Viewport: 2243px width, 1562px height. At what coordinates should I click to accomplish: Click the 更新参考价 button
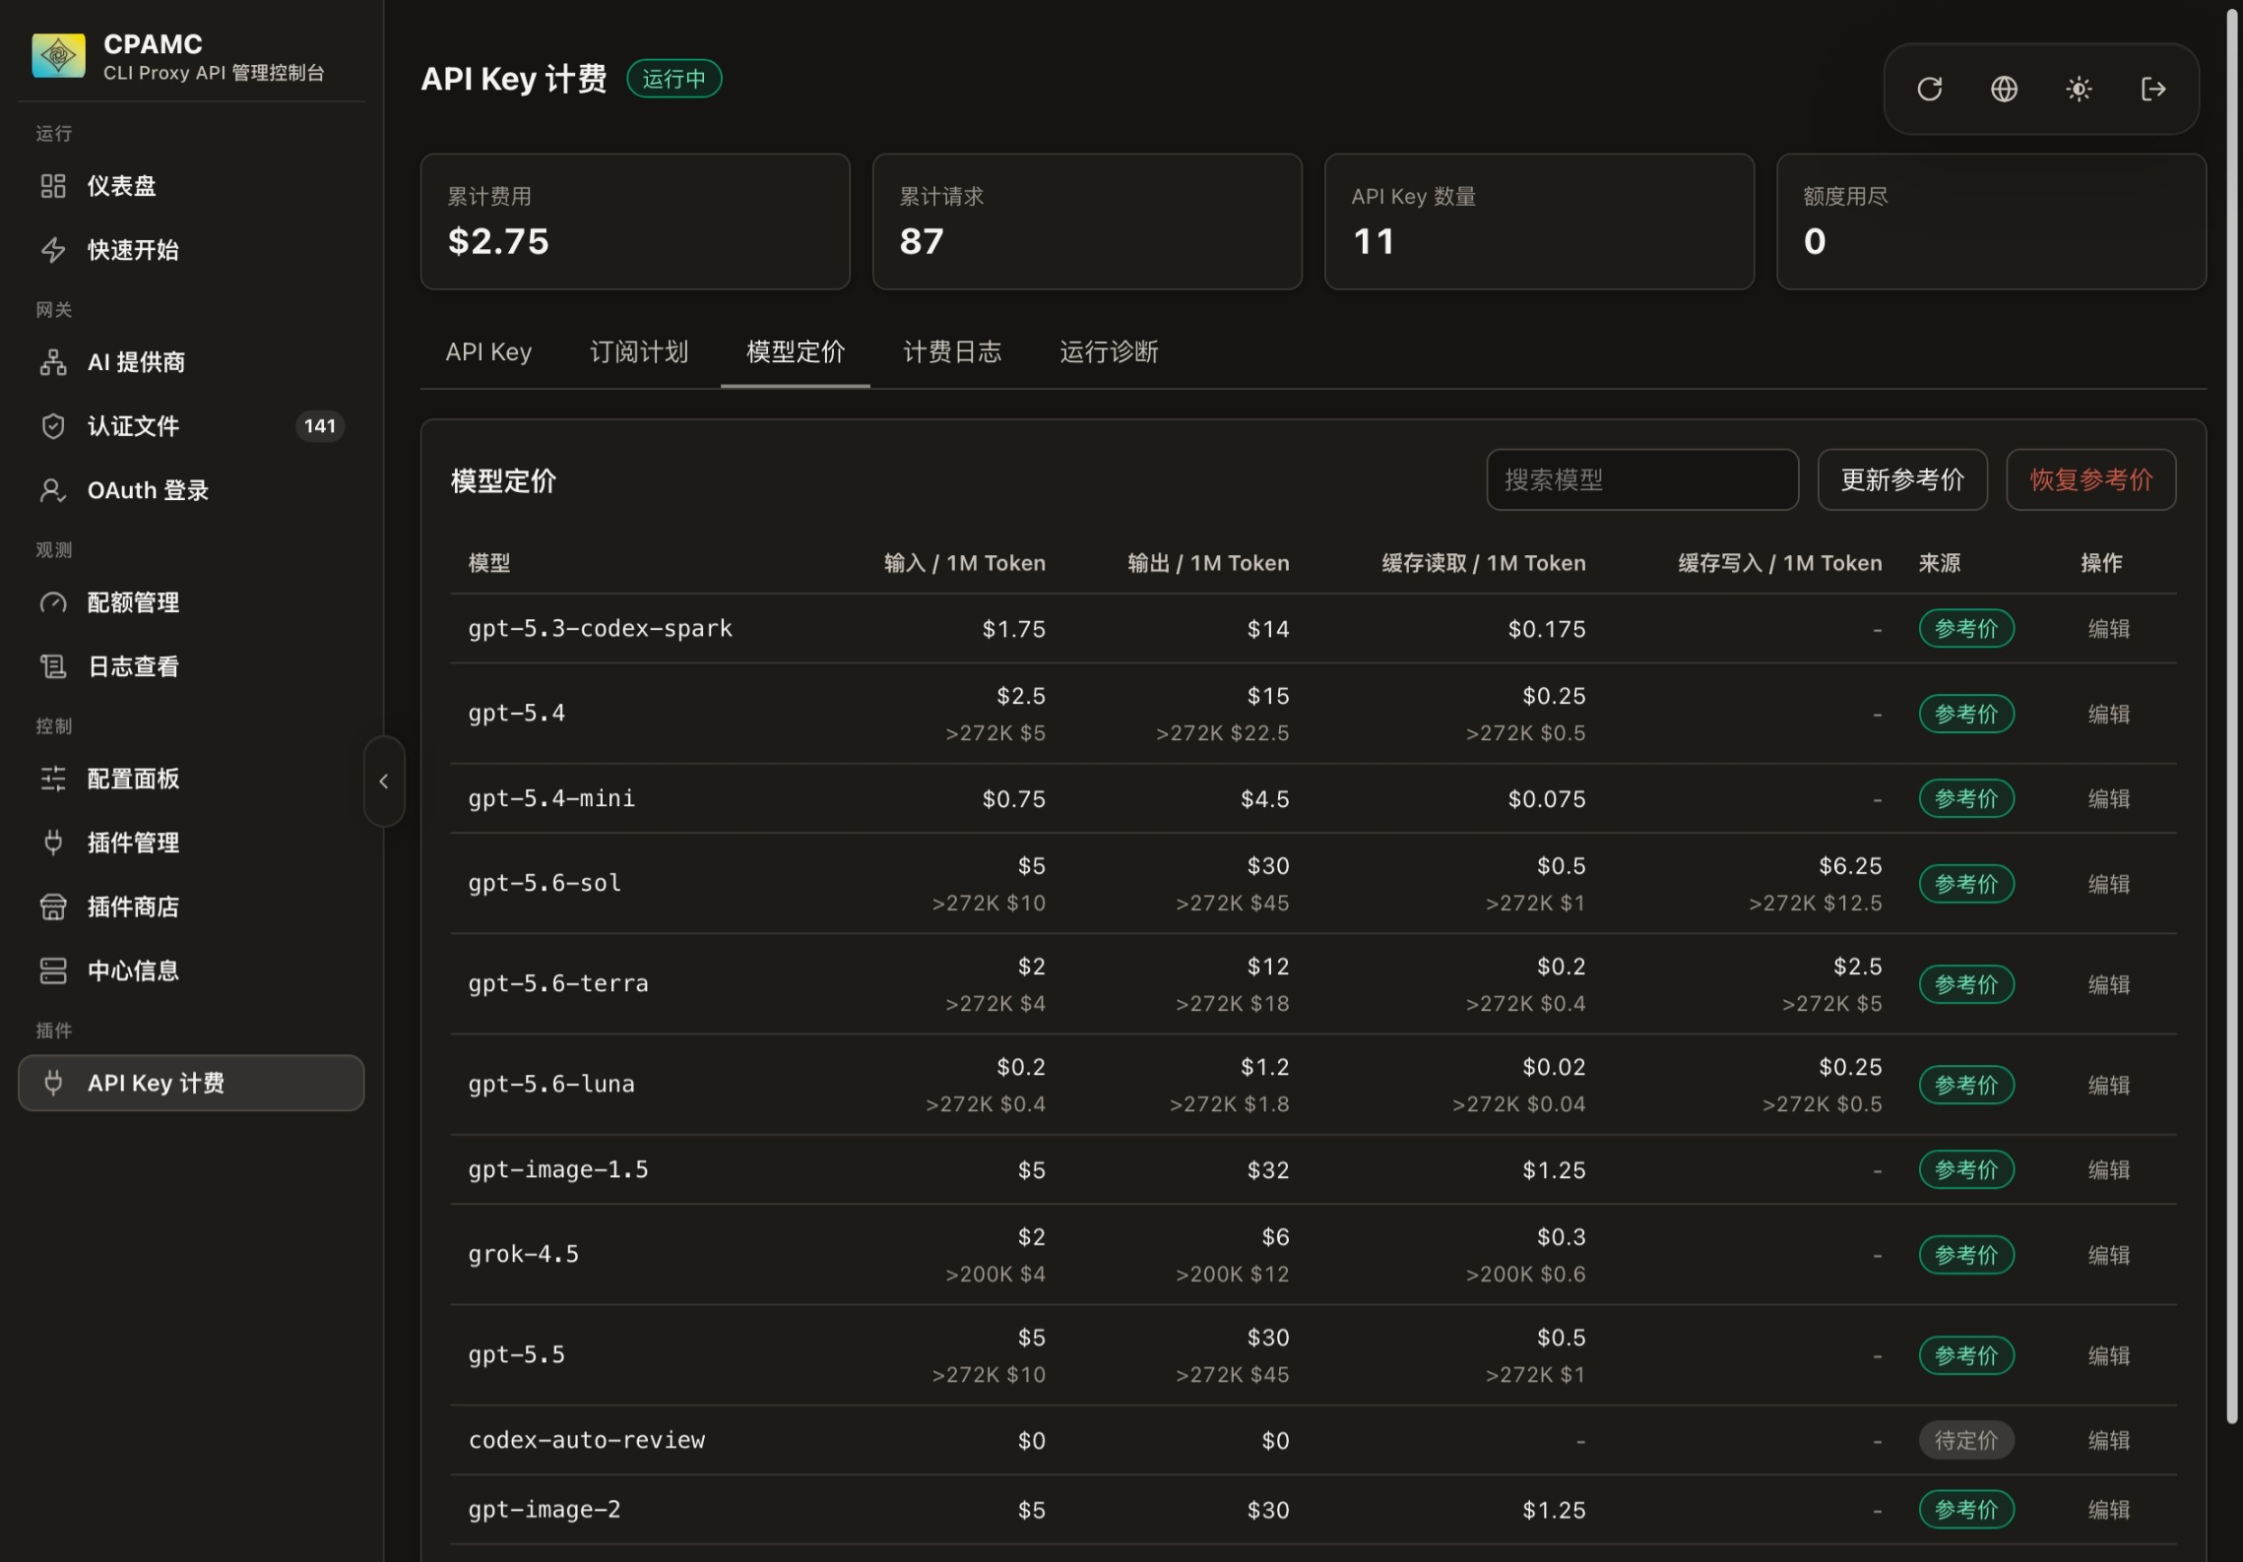click(x=1902, y=480)
